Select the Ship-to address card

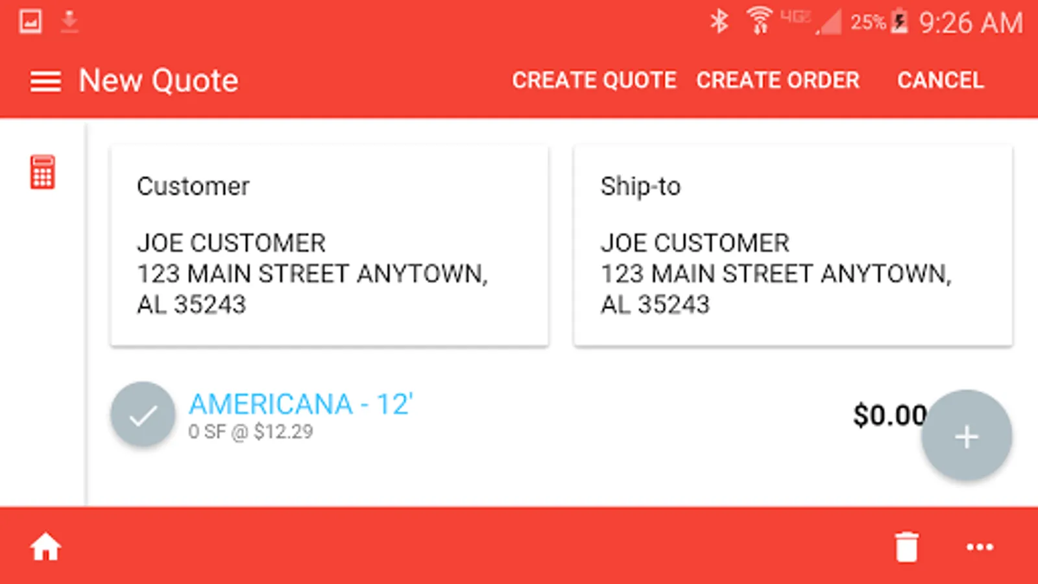(793, 247)
